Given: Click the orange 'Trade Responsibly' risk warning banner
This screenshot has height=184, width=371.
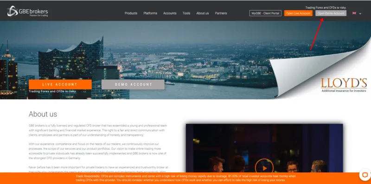Looking at the screenshot, I should [185, 178].
